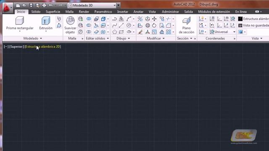This screenshot has height=151, width=269.
Task: Go to the Render ribbon tab
Action: point(84,12)
